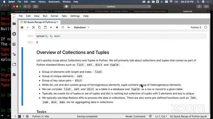This screenshot has width=213, height=119.
Task: Go back with Safari back arrow
Action: tap(25, 7)
